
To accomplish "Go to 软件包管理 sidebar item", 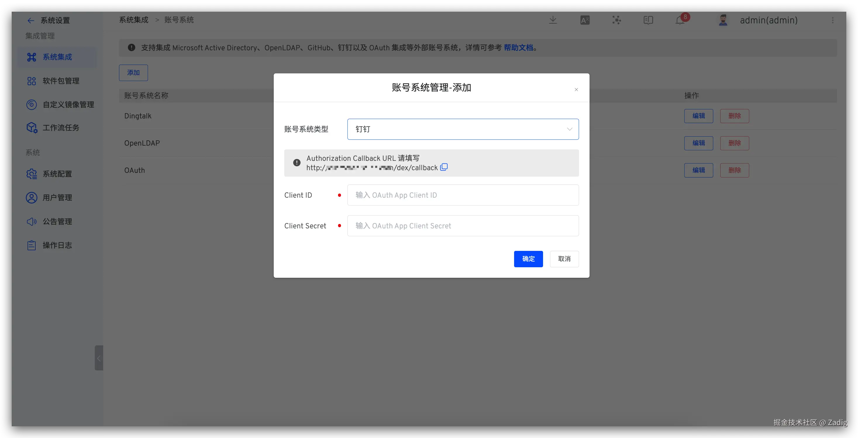I will click(x=61, y=81).
